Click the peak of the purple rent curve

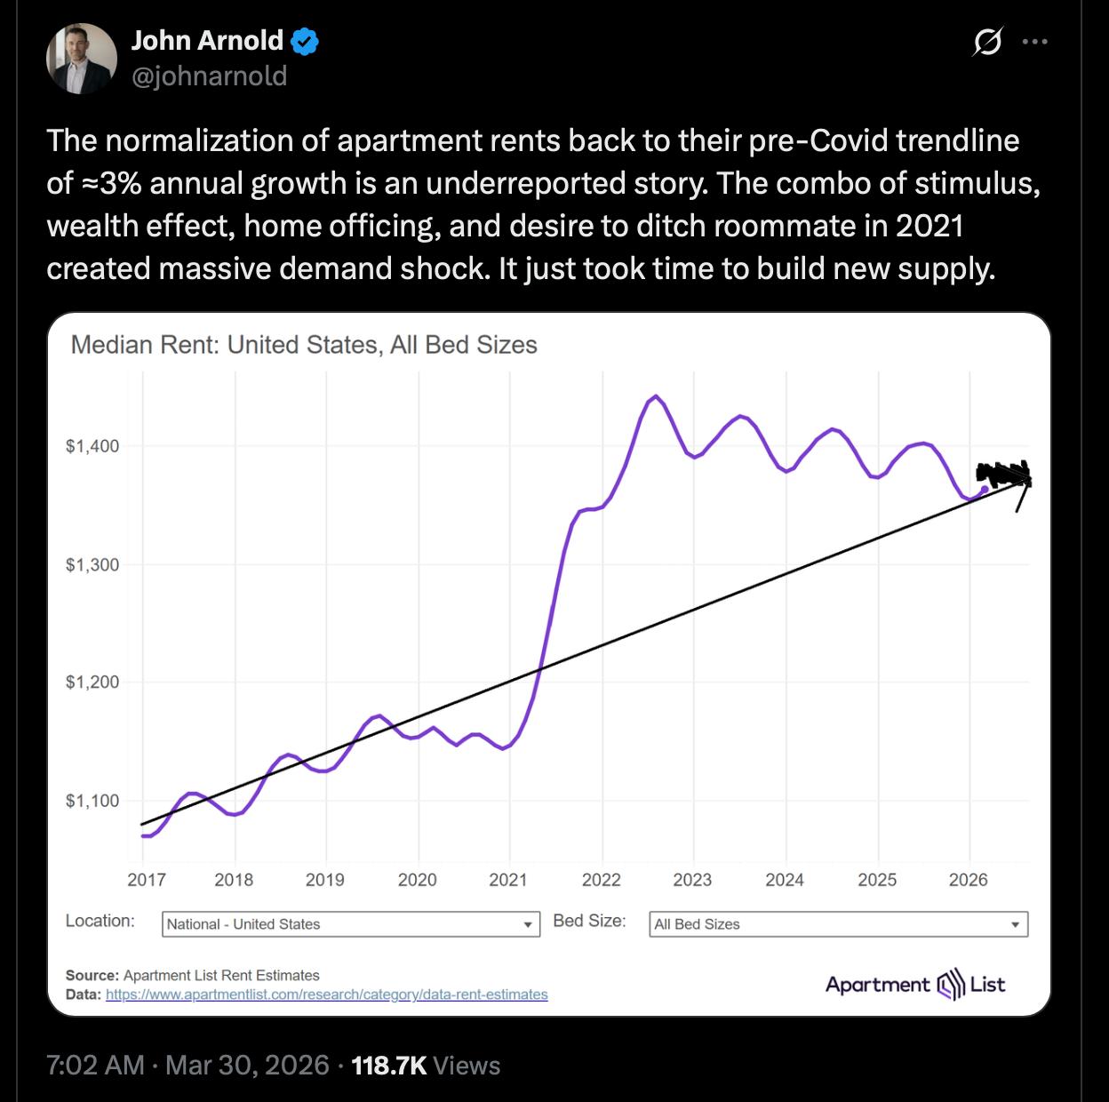(656, 397)
